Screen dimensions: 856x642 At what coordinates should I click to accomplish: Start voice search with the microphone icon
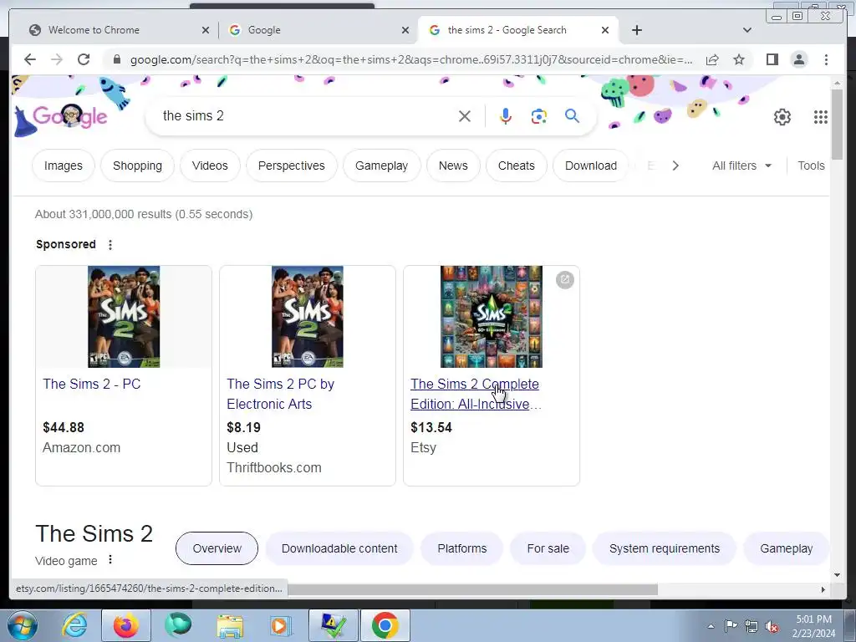tap(506, 116)
